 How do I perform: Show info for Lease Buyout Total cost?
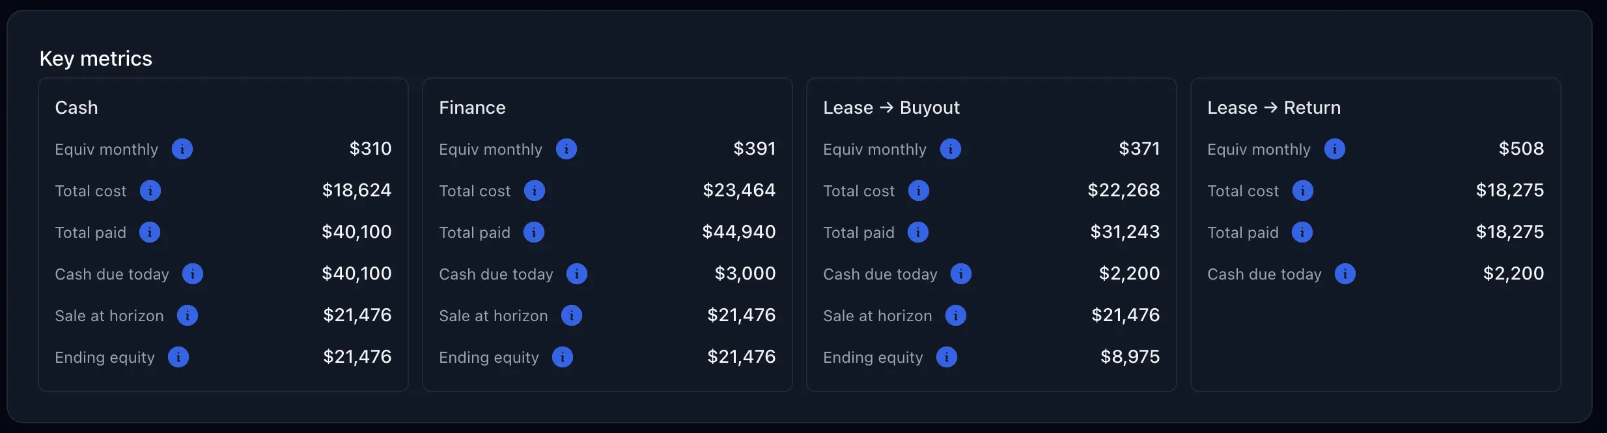[919, 190]
